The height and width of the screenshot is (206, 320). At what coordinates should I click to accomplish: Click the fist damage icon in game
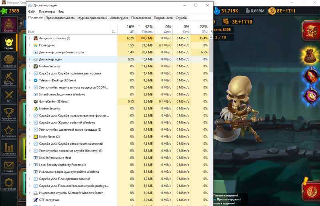point(226,21)
